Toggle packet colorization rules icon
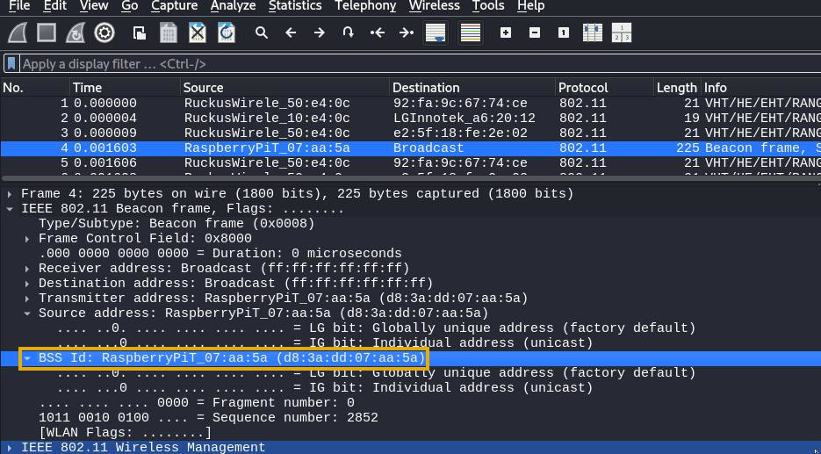 (x=470, y=33)
